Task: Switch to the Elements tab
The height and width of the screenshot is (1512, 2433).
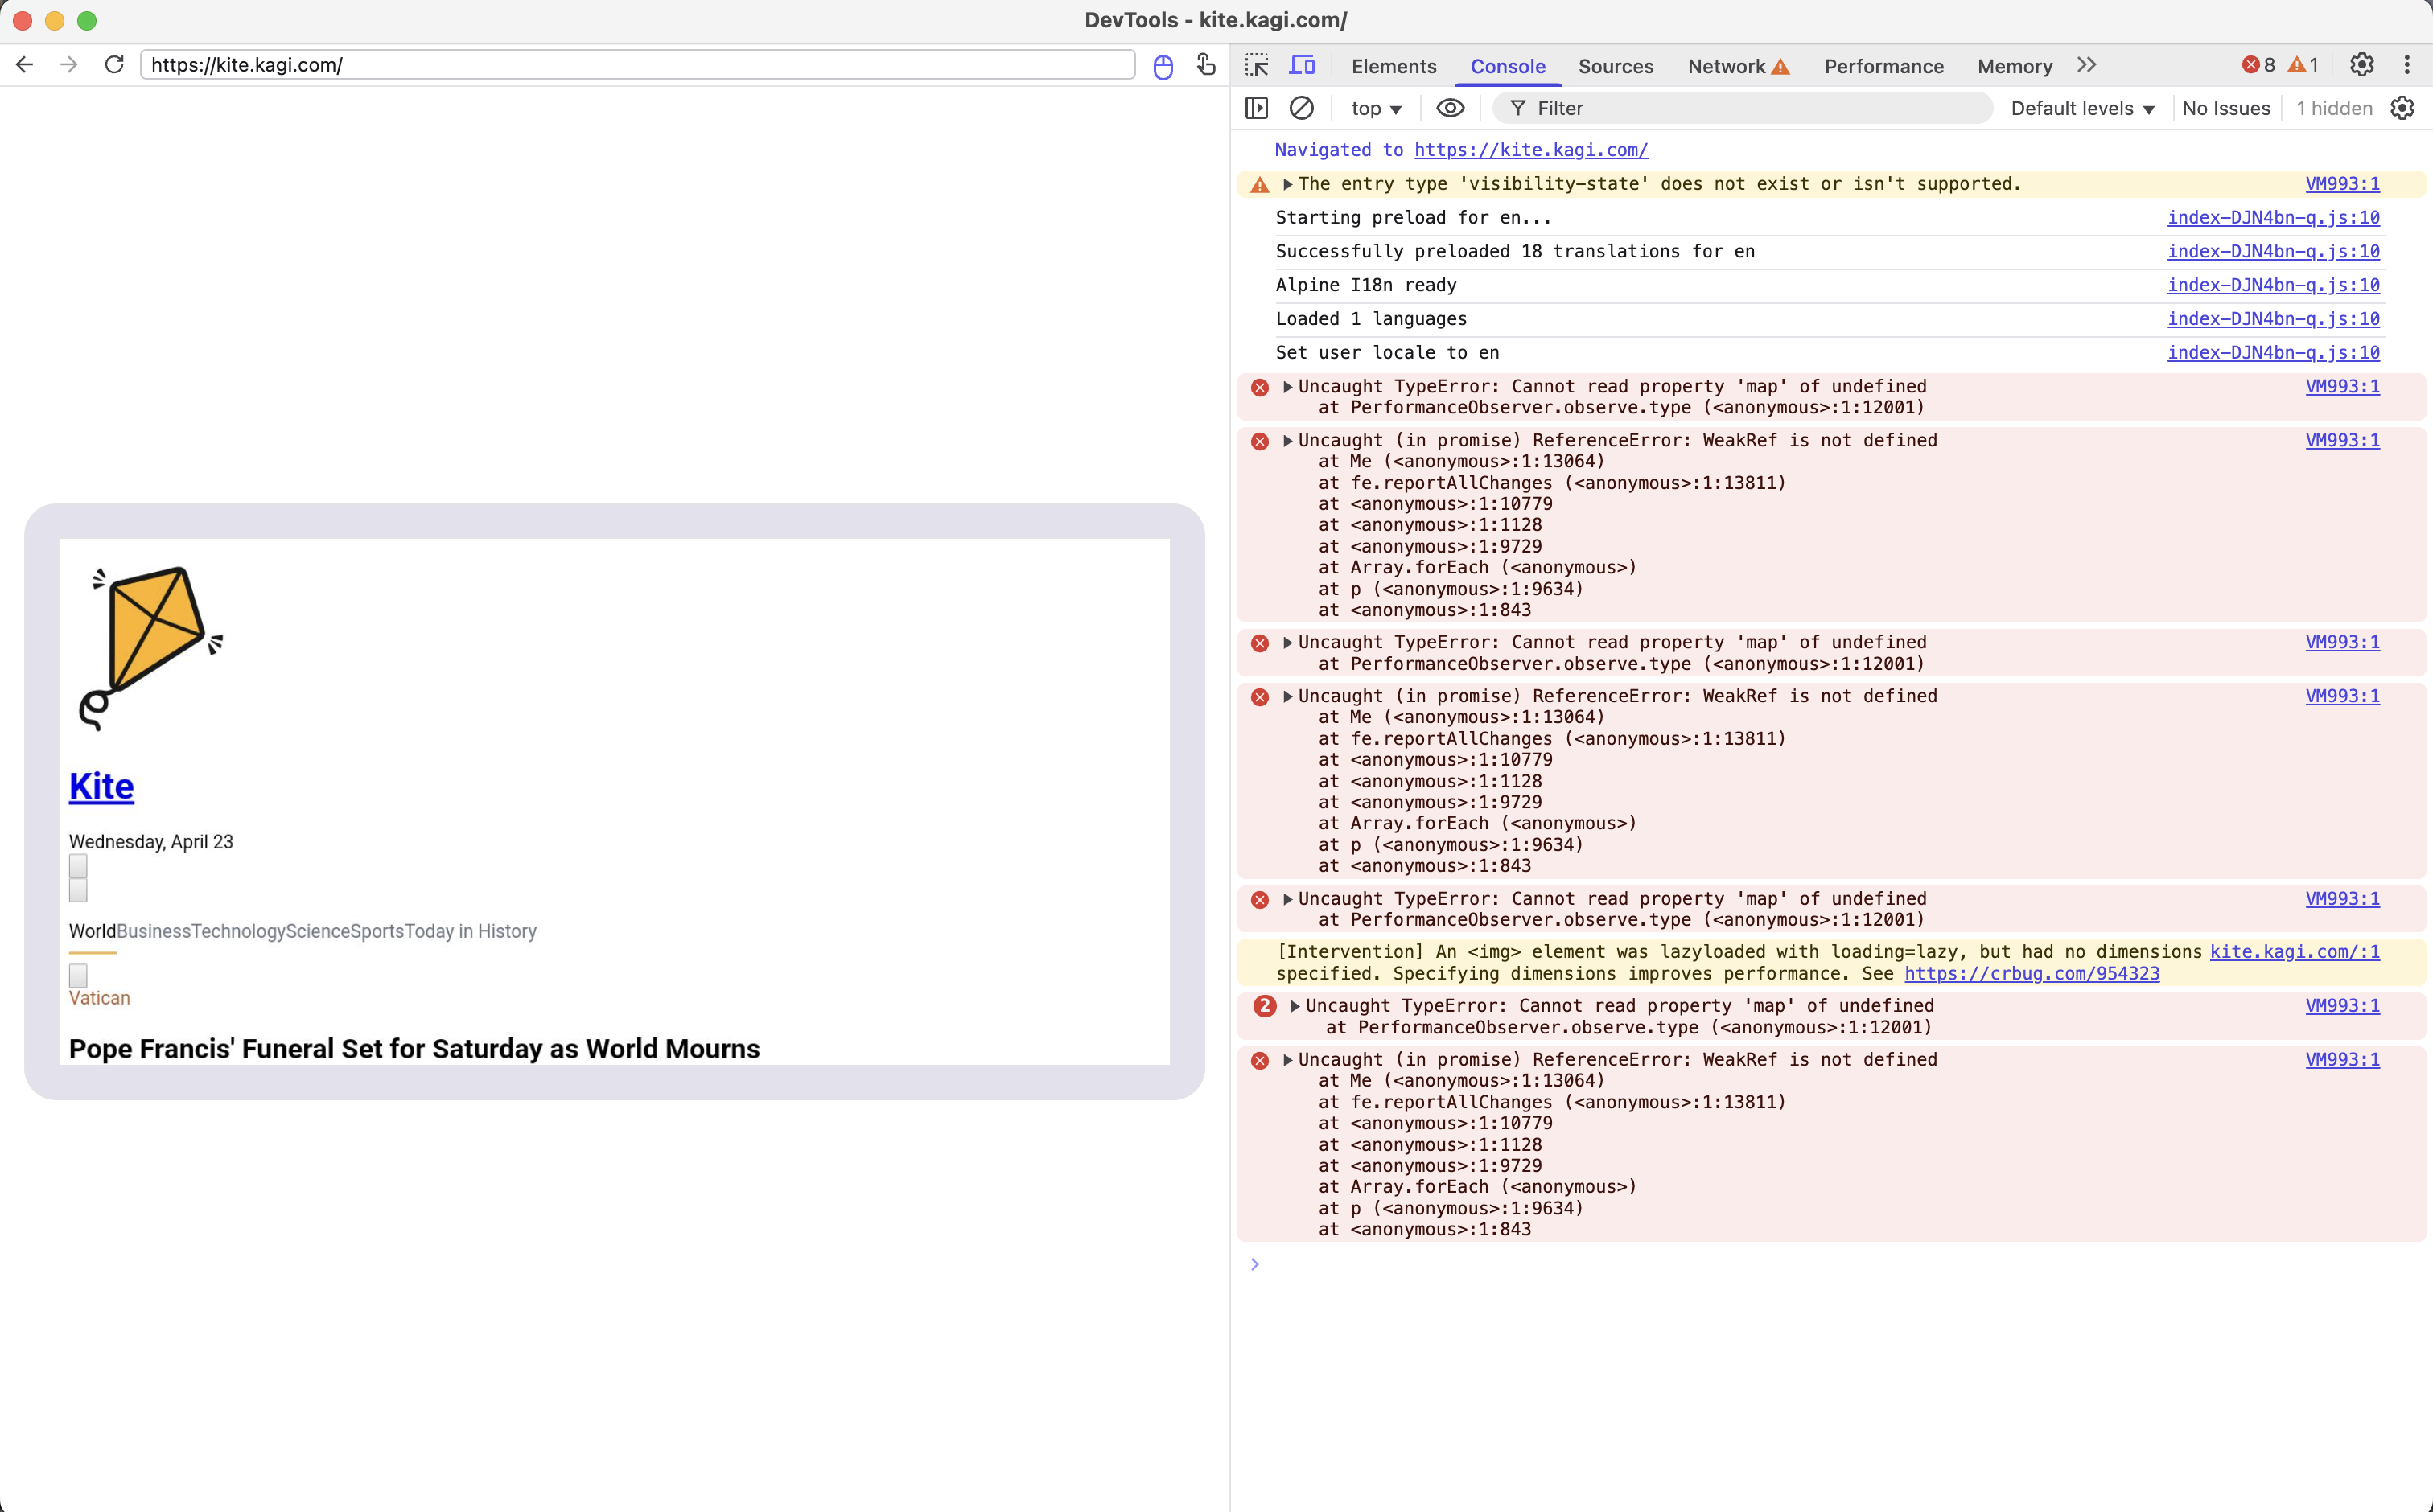Action: (x=1393, y=66)
